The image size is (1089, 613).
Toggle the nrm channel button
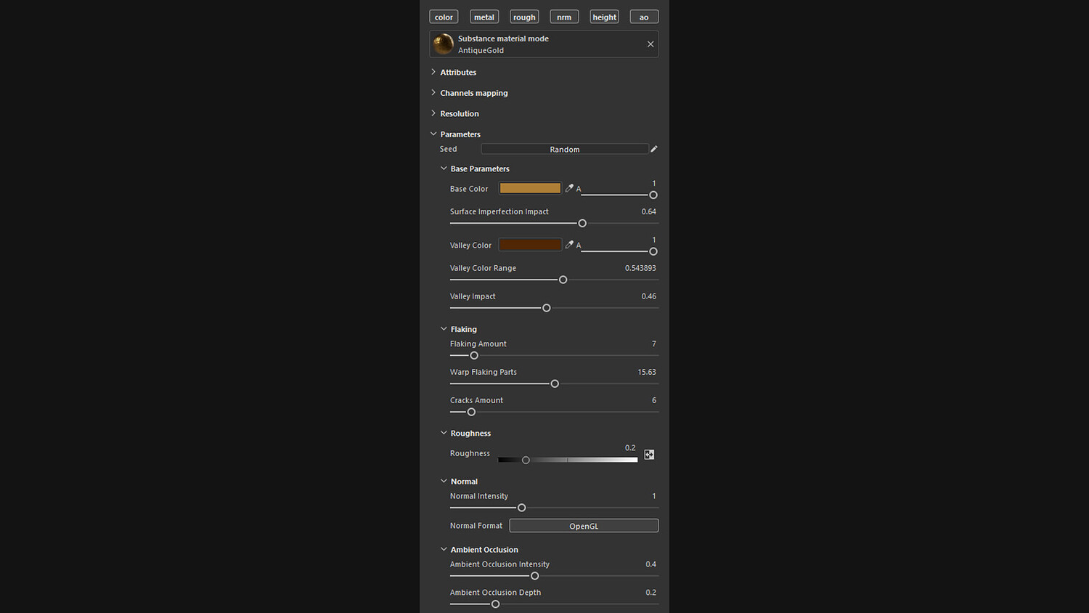coord(564,17)
